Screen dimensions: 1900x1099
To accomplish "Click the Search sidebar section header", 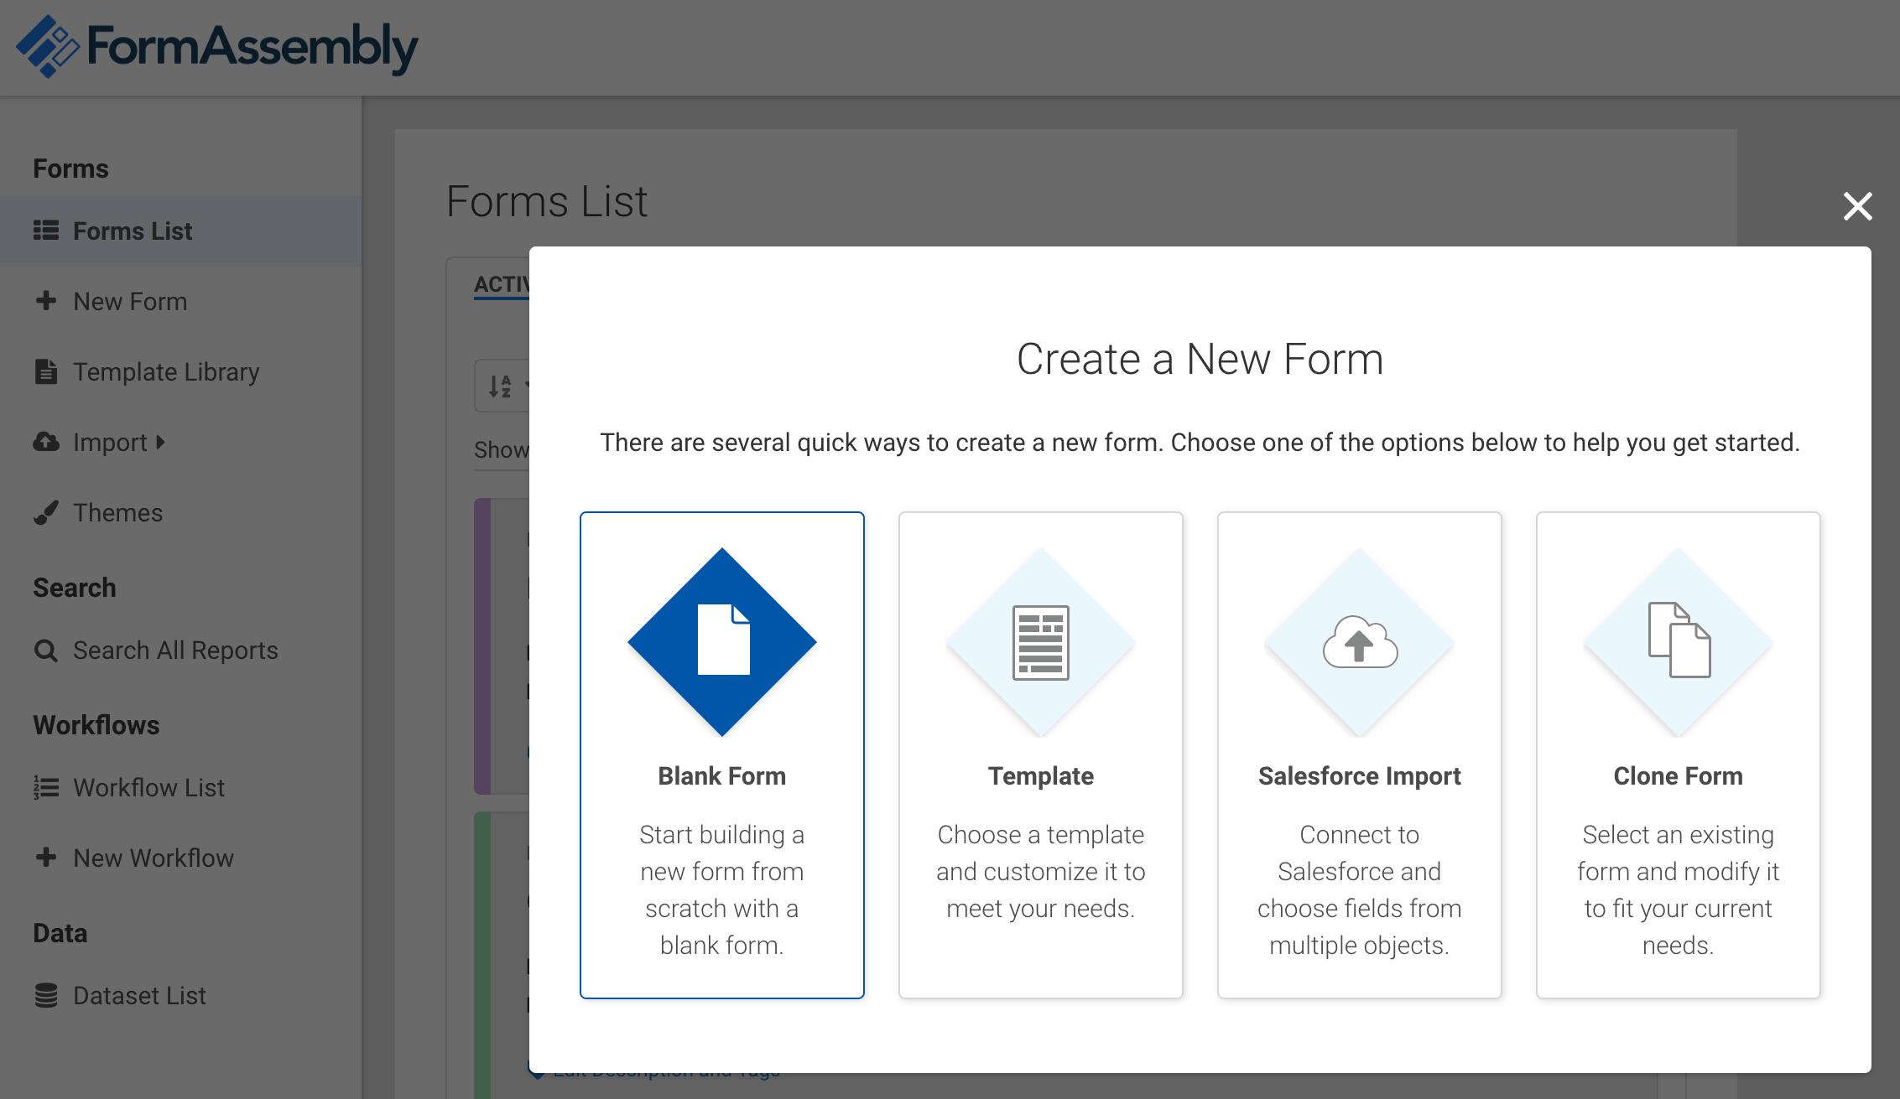I will [x=75, y=588].
